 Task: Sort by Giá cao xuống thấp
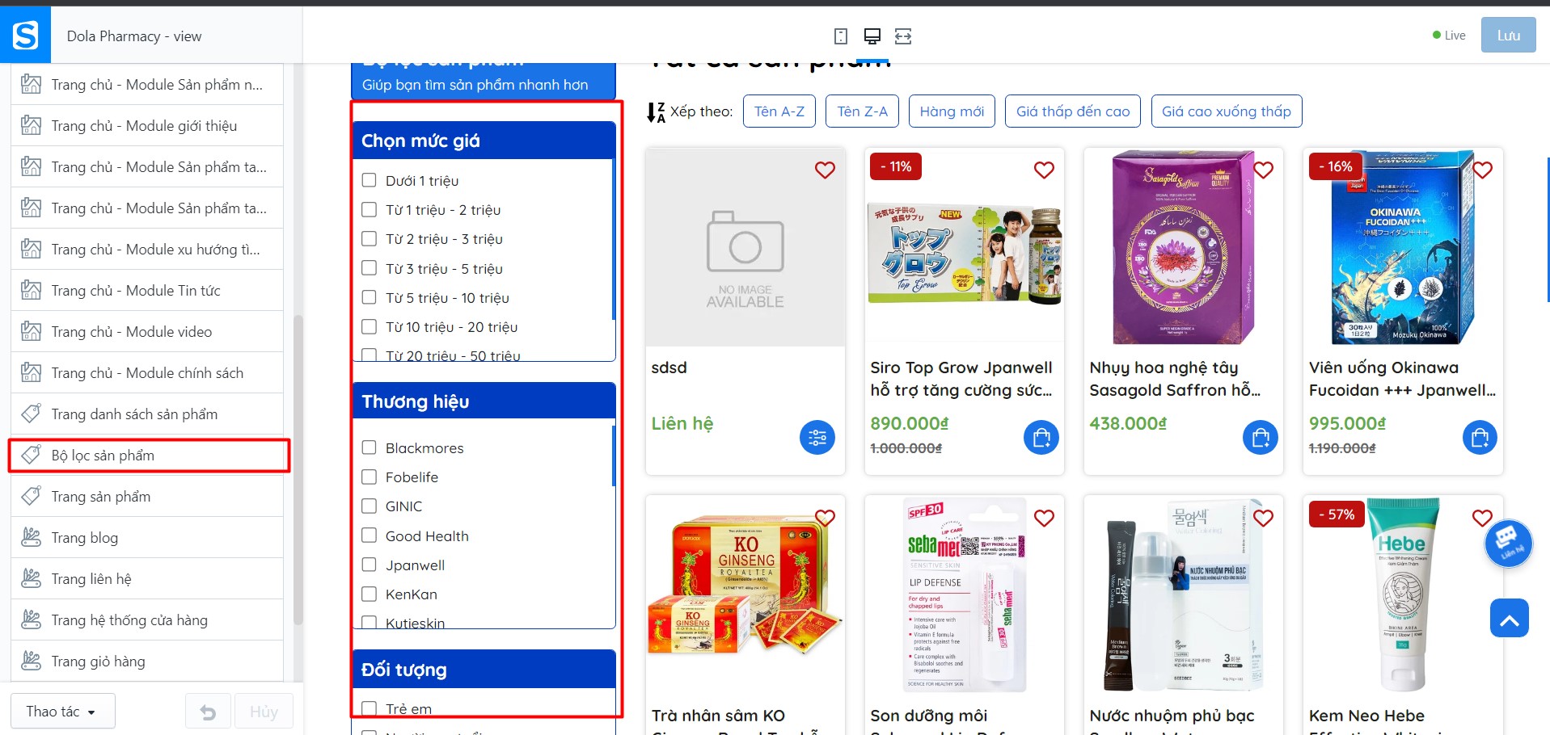tap(1227, 111)
